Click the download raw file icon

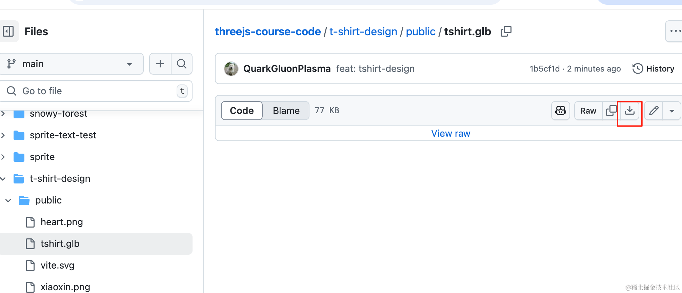point(629,111)
